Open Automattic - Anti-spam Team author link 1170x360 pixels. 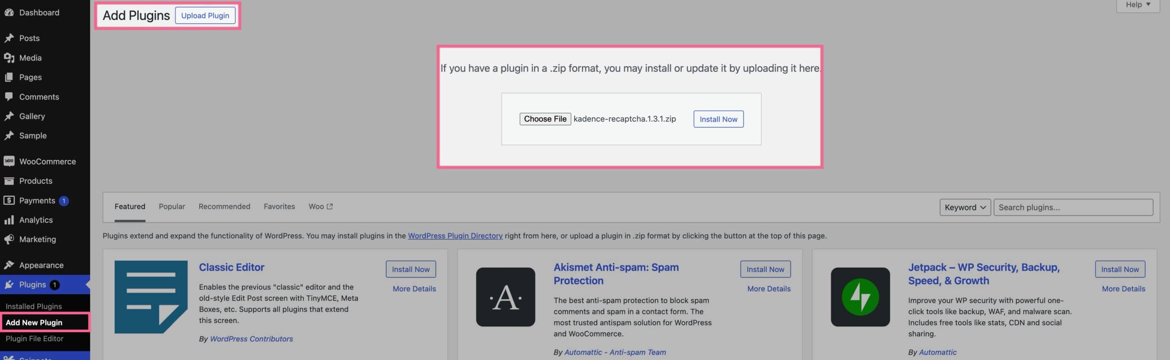615,352
